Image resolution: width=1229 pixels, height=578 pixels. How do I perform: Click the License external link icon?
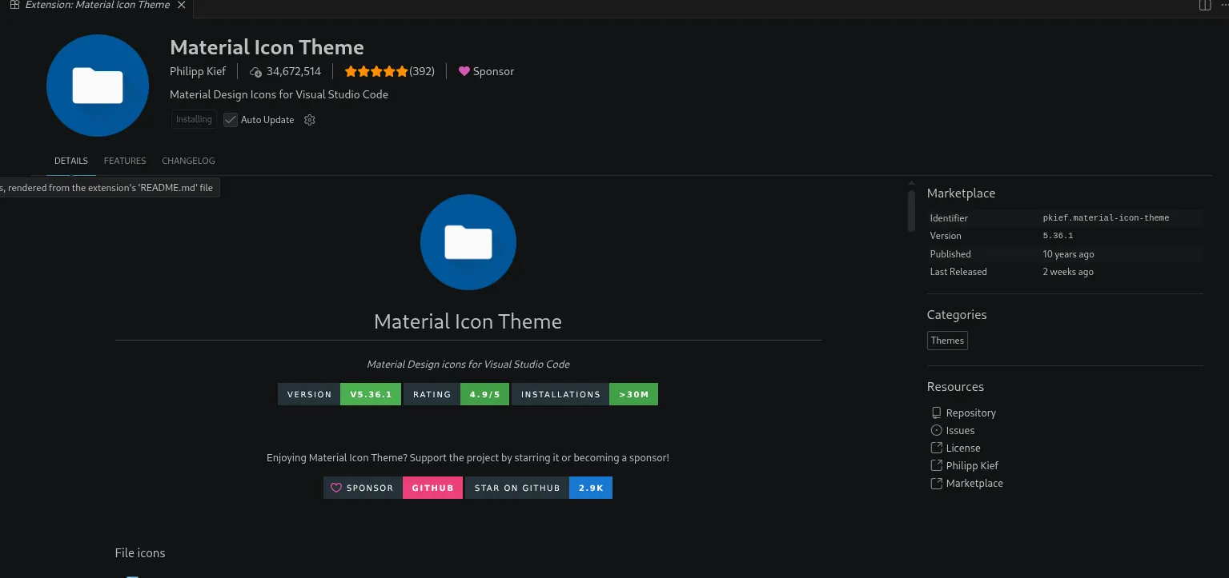(936, 448)
